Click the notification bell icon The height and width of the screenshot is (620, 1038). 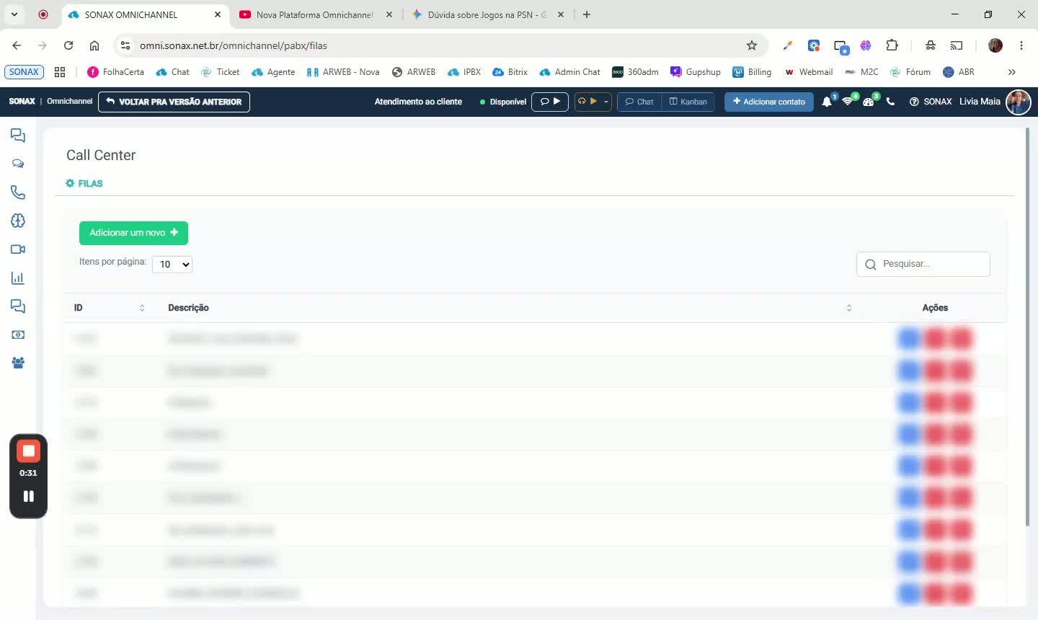click(827, 102)
